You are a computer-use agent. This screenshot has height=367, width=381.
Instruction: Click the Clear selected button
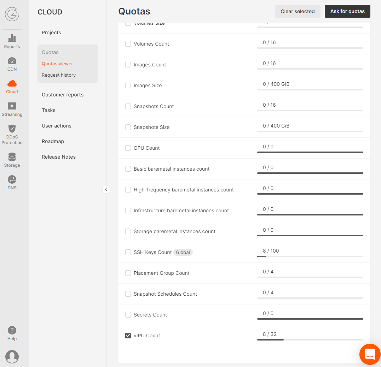point(298,11)
